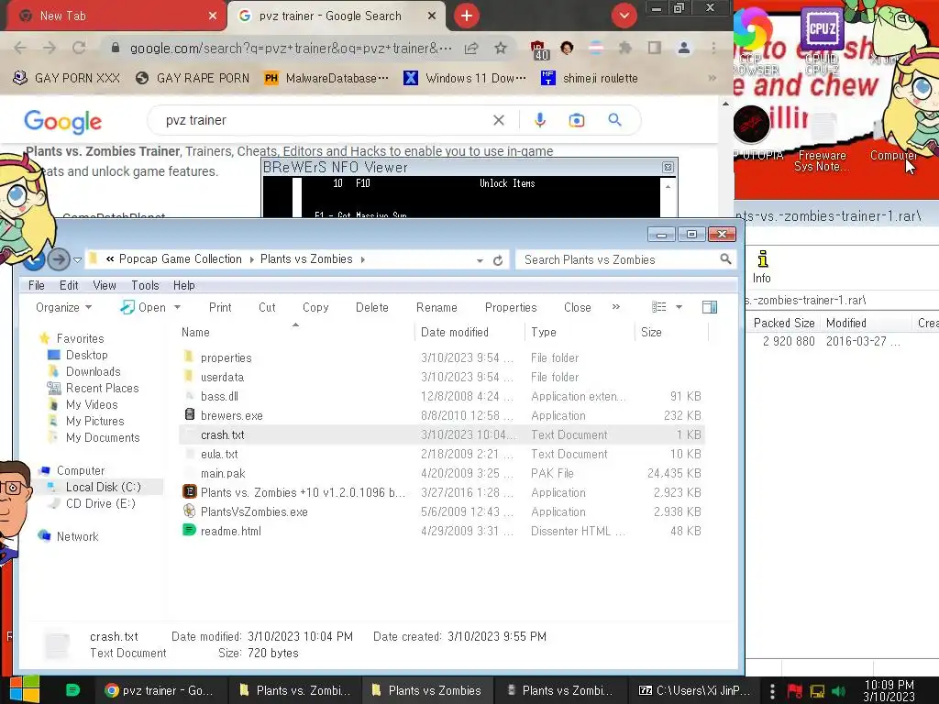Click the Copy toolbar button
Screen dimensions: 939x704
click(315, 307)
